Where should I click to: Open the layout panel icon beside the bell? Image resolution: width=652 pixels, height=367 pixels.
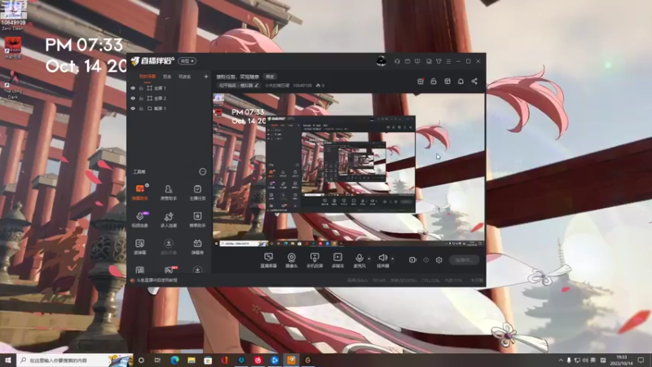tap(447, 81)
